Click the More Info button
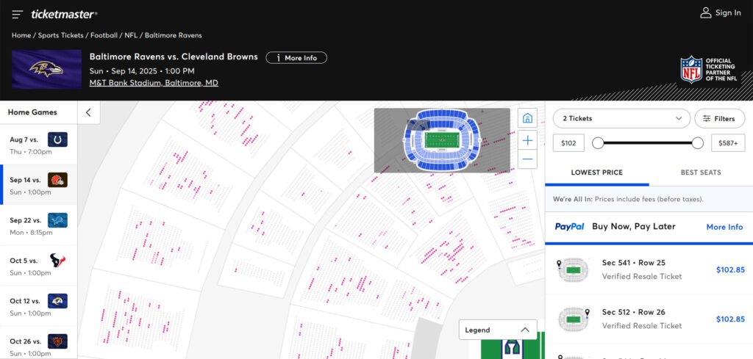This screenshot has height=359, width=753. point(296,57)
